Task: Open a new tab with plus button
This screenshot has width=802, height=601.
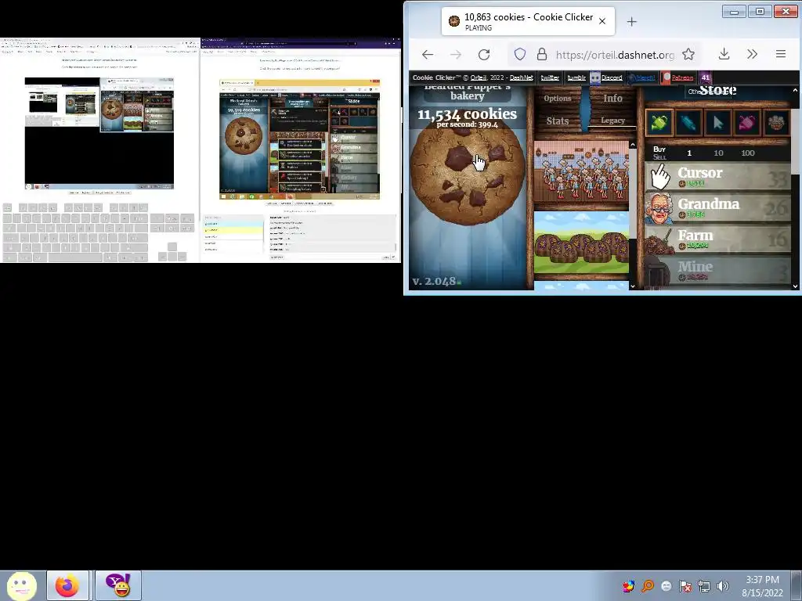Action: [x=632, y=21]
